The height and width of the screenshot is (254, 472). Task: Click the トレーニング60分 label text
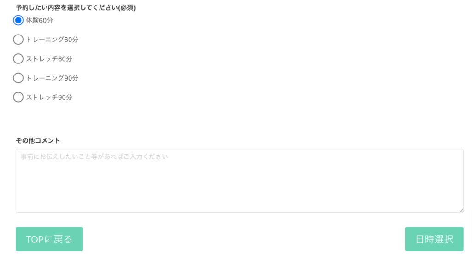coord(52,40)
